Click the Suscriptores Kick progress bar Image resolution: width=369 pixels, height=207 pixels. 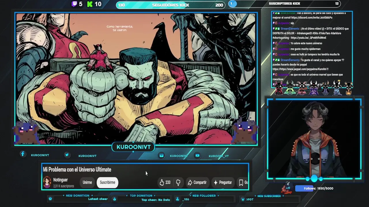click(x=284, y=4)
